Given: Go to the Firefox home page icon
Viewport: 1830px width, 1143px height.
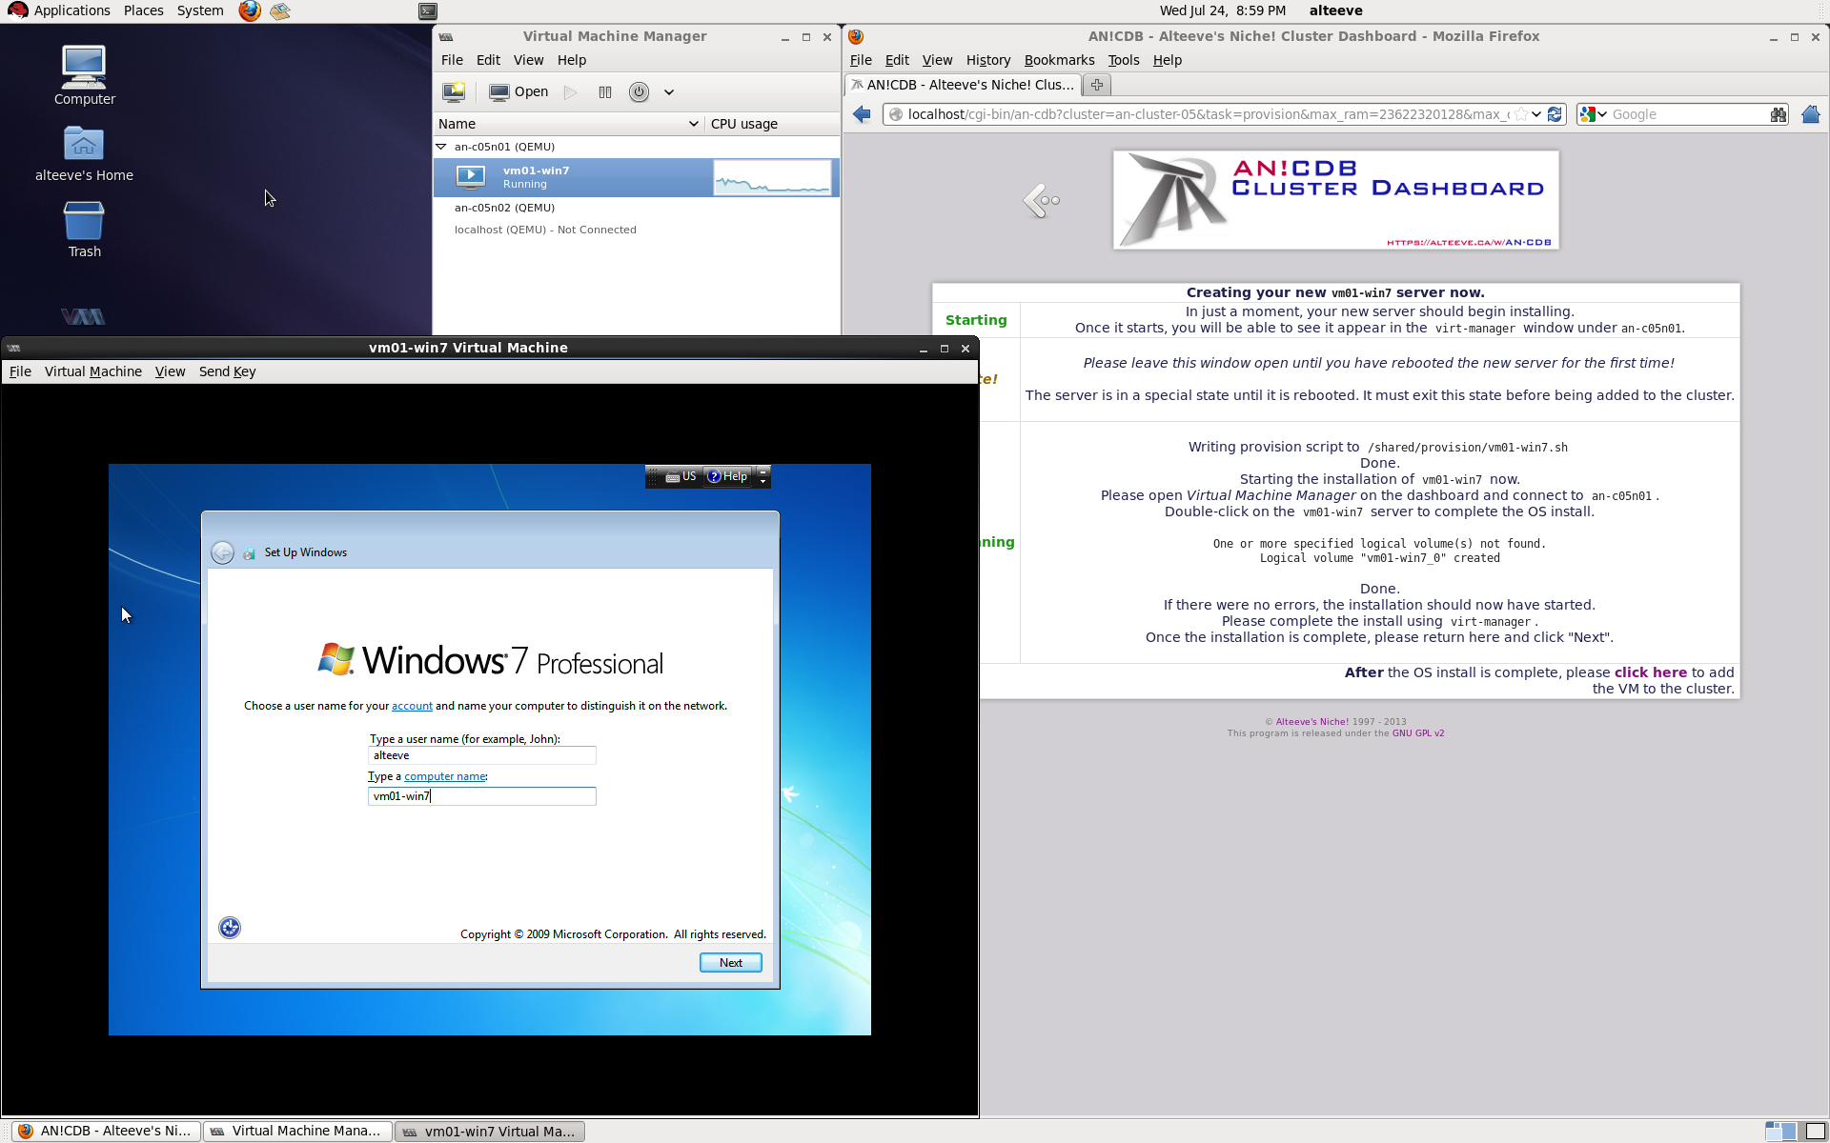Looking at the screenshot, I should (x=1811, y=114).
